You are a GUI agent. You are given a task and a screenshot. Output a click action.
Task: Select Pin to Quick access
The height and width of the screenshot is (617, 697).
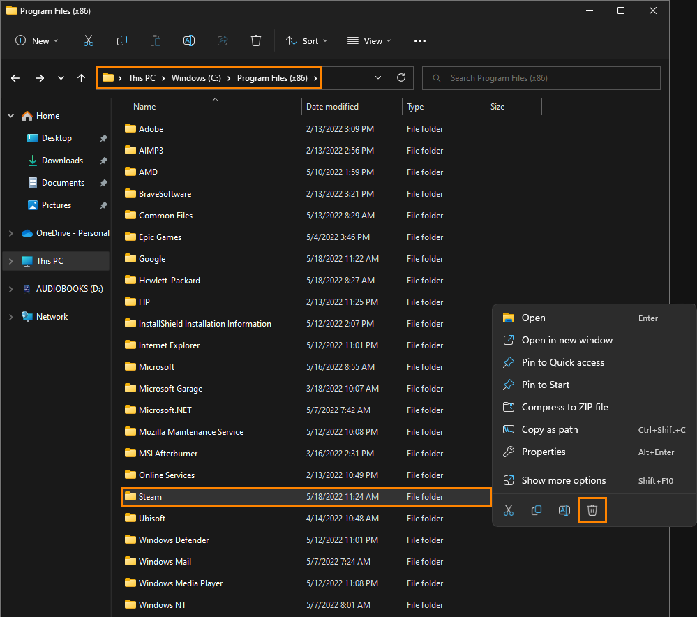pos(594,362)
